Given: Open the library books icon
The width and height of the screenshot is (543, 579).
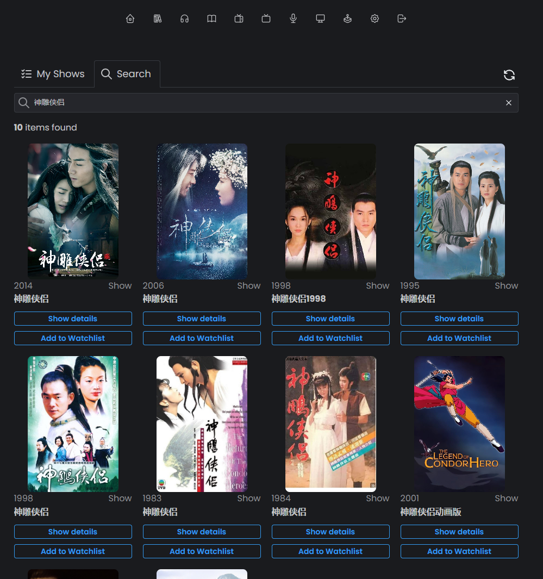Looking at the screenshot, I should click(158, 18).
